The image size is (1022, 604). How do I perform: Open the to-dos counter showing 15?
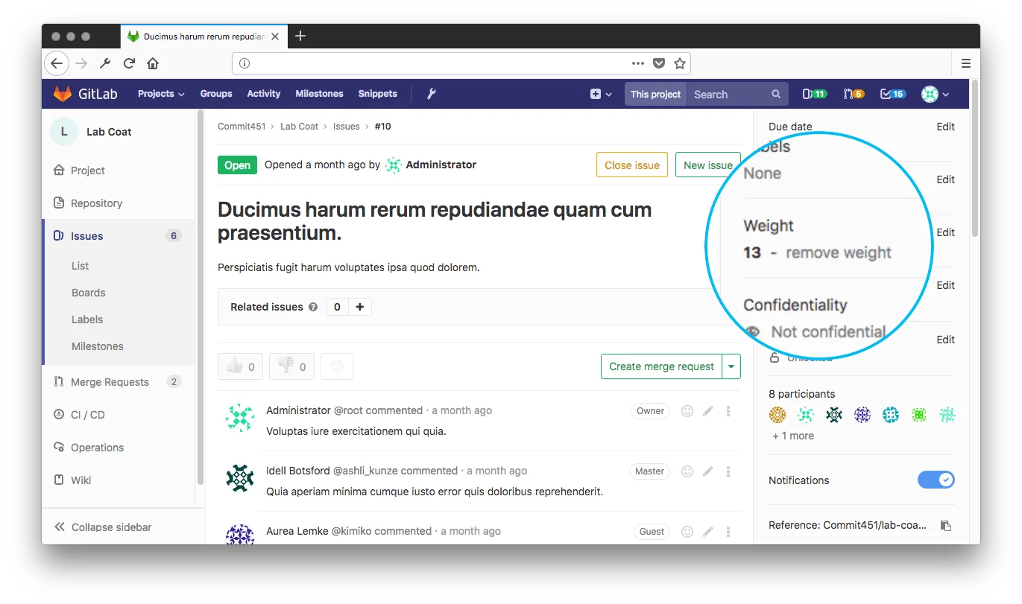click(892, 94)
